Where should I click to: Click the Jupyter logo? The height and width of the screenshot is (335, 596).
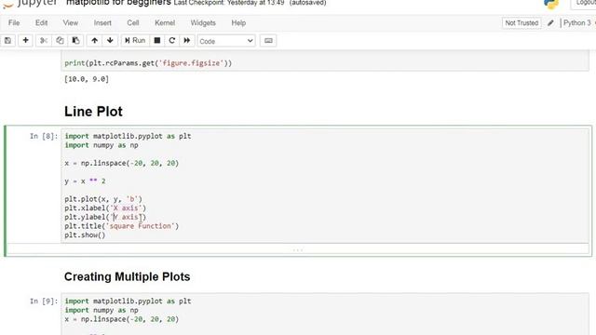point(29,3)
